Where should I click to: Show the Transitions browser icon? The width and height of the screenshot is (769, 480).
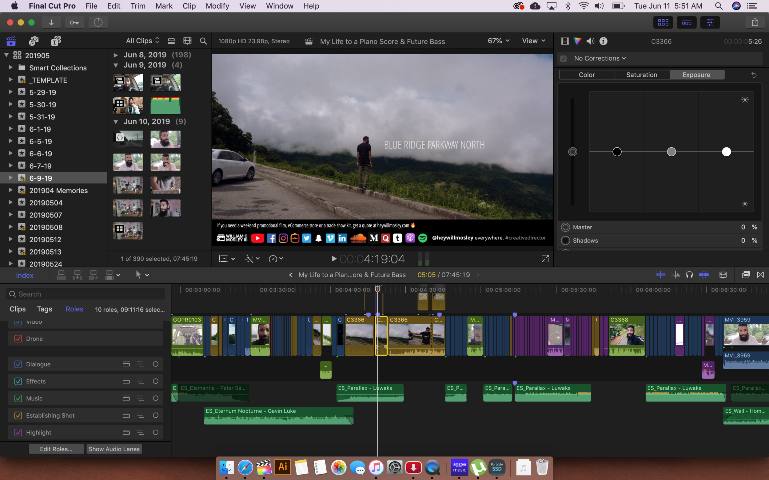pyautogui.click(x=760, y=275)
